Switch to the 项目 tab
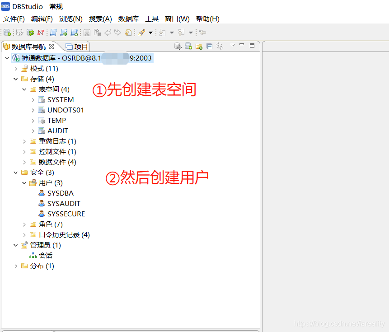The height and width of the screenshot is (332, 389). coord(77,47)
